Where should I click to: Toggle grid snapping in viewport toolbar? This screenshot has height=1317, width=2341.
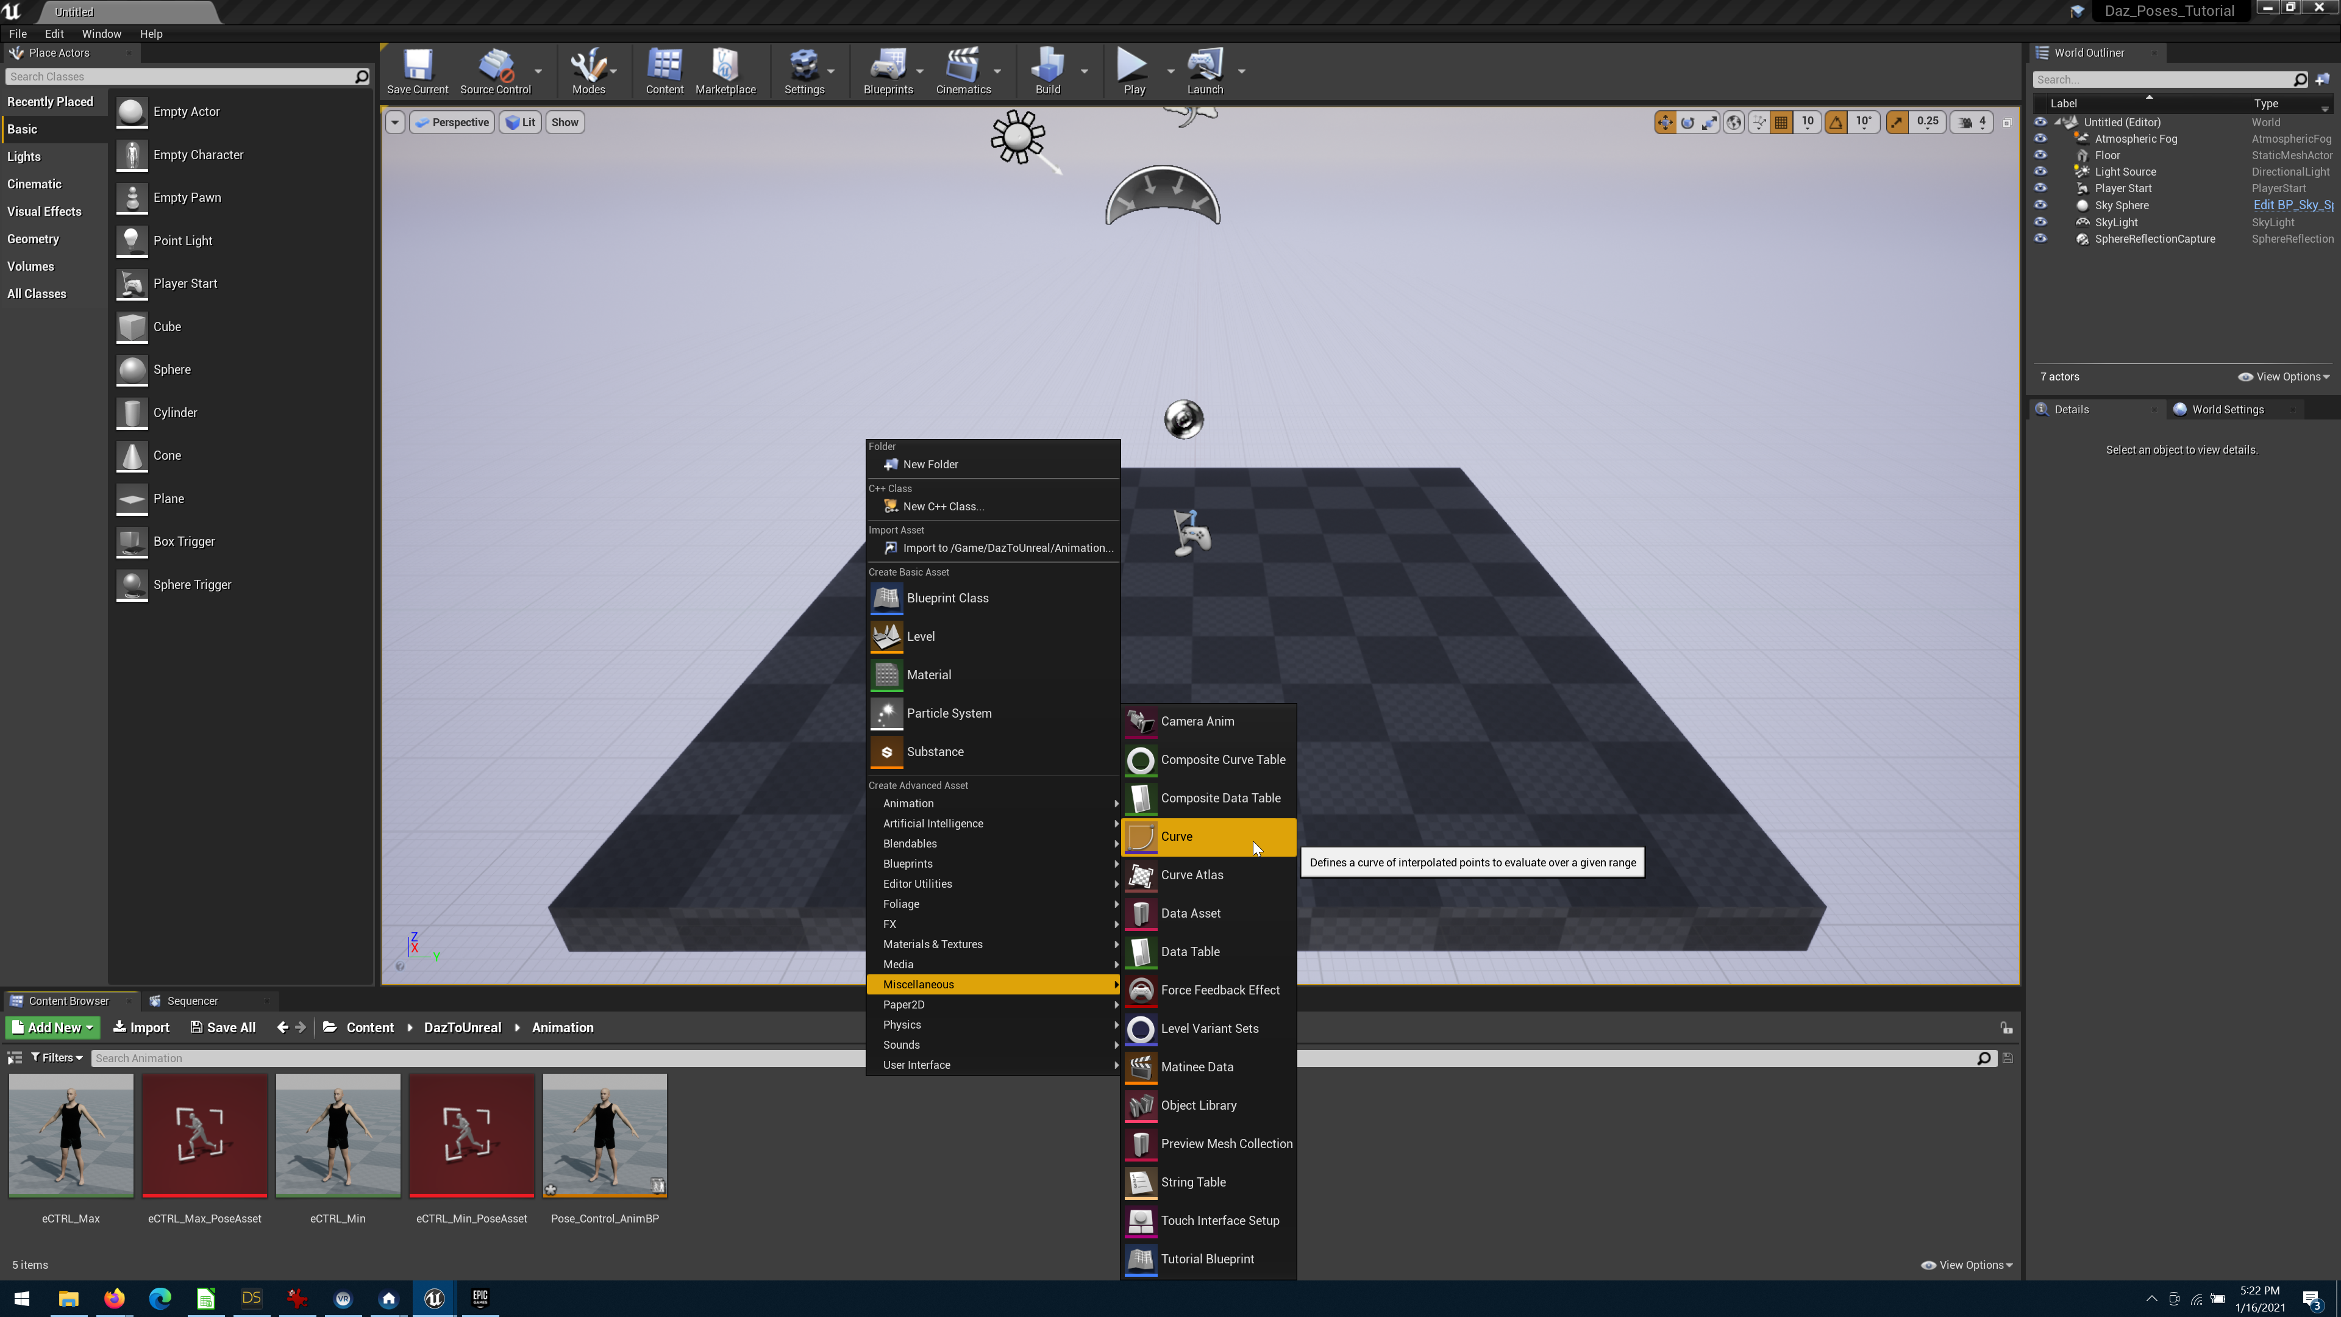click(1781, 122)
